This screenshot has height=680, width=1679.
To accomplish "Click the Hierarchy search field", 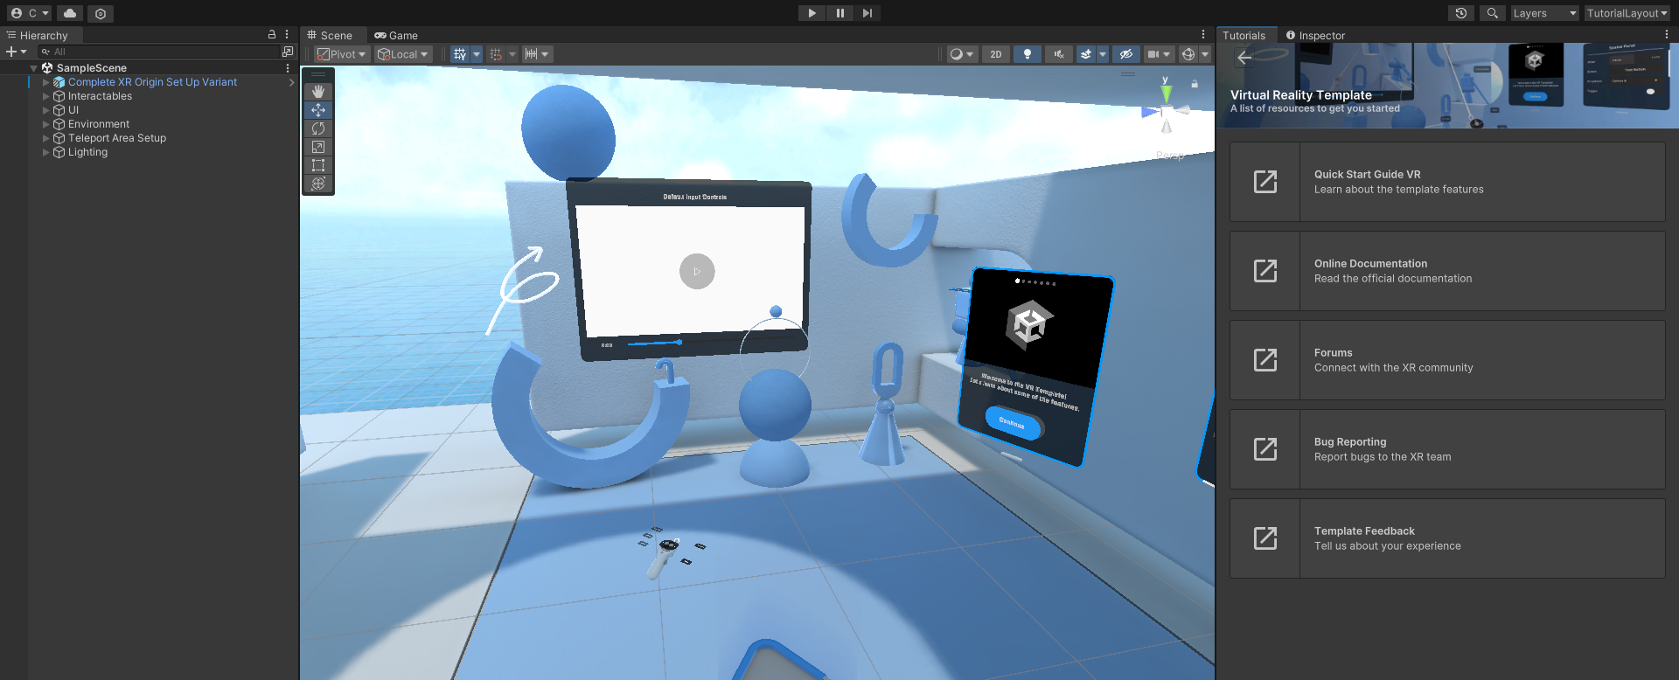I will click(x=157, y=52).
